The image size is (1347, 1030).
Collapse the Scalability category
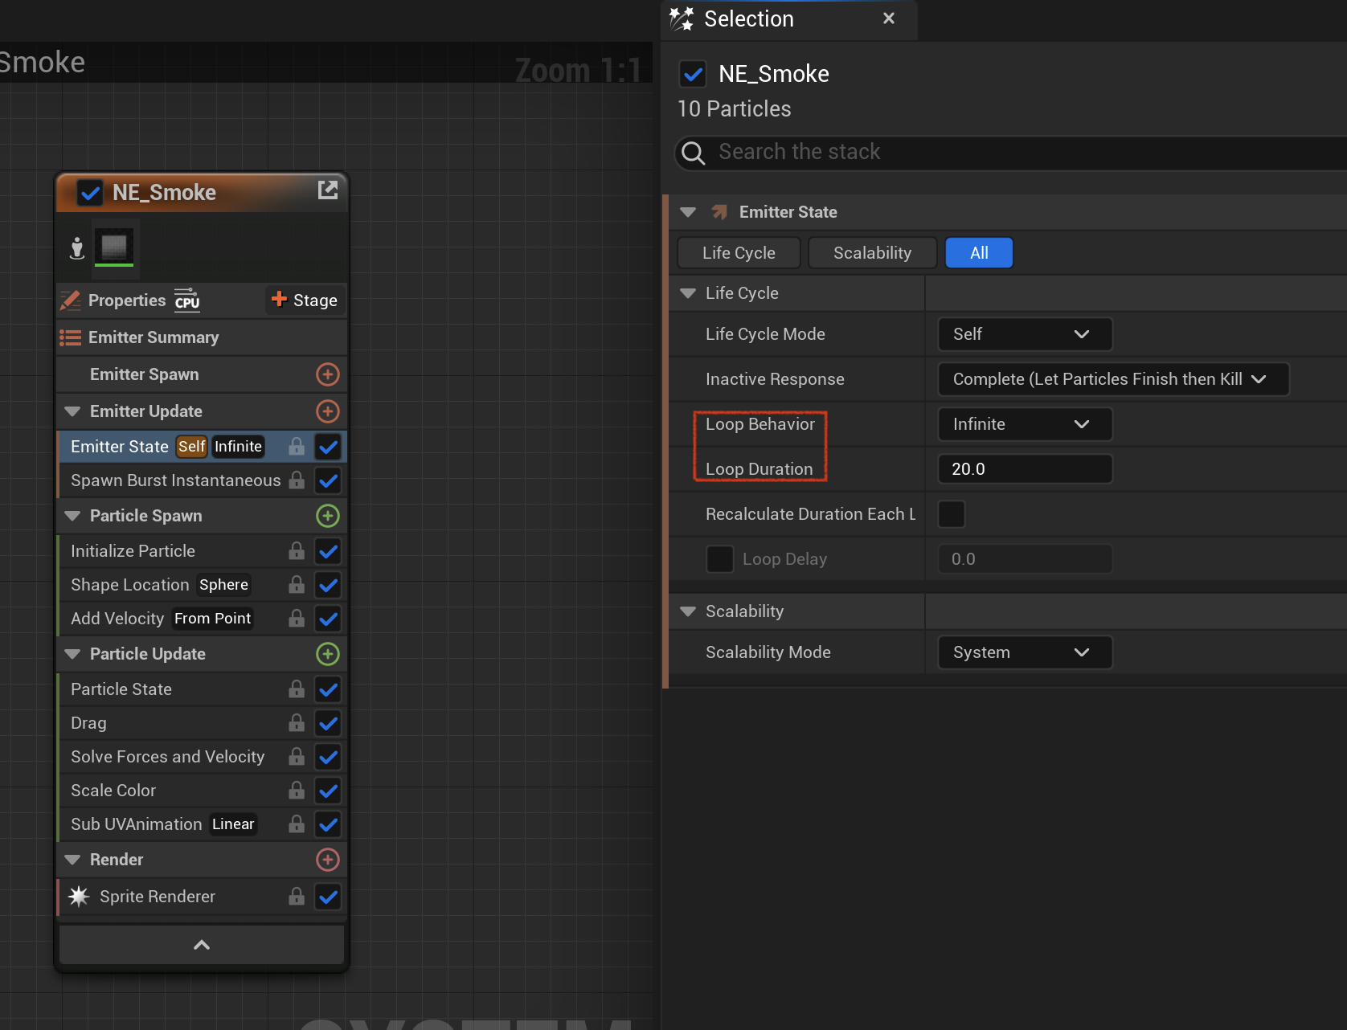pos(688,611)
